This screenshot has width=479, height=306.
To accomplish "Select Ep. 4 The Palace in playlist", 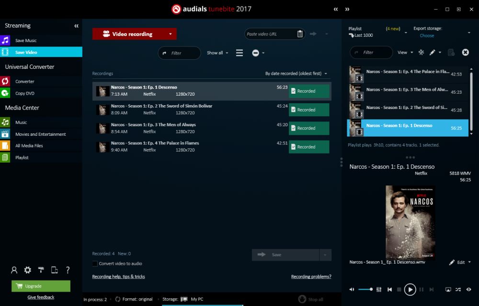I will click(408, 74).
